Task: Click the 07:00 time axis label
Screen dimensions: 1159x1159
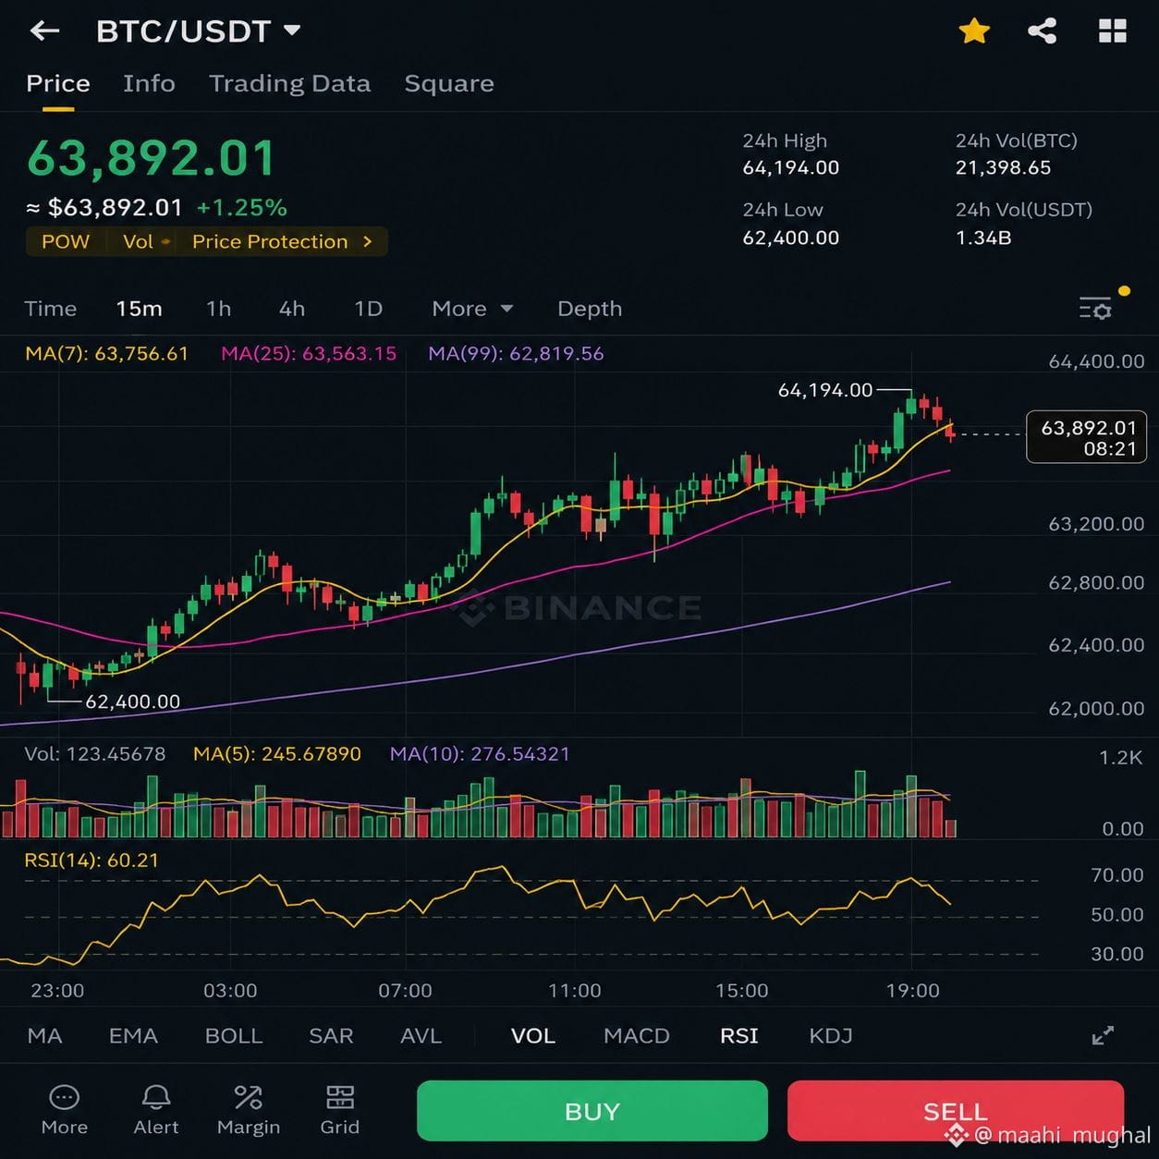Action: point(405,991)
